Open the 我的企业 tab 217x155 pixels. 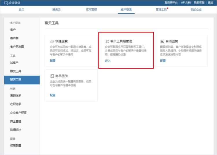pos(196,10)
